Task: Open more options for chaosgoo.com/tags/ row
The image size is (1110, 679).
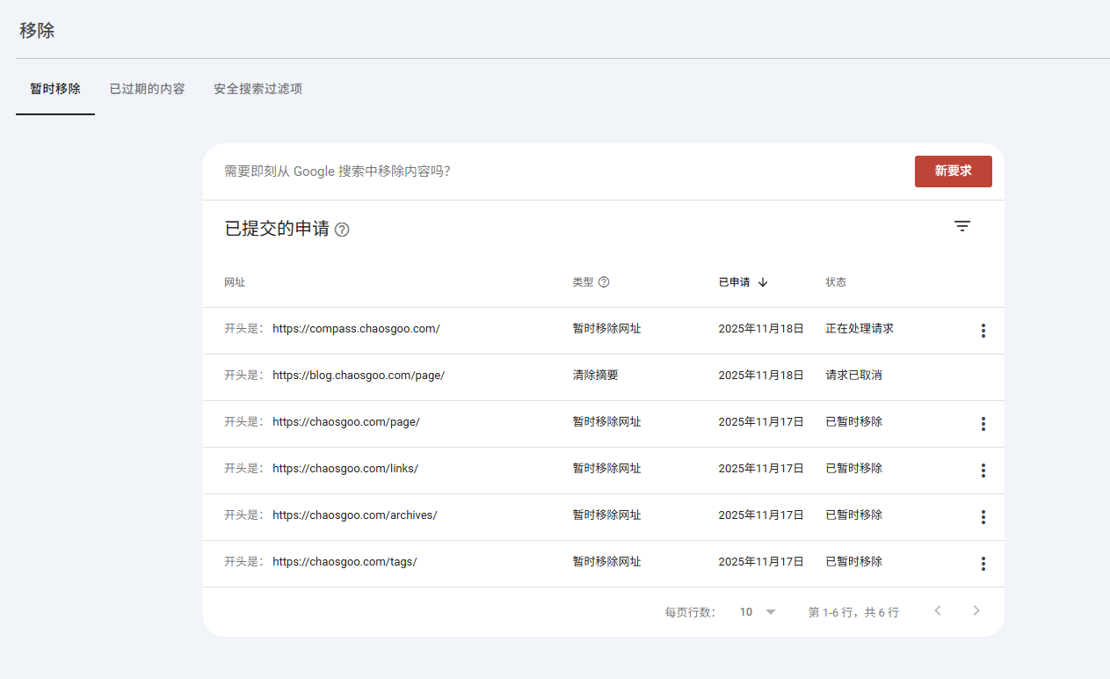Action: pyautogui.click(x=983, y=564)
